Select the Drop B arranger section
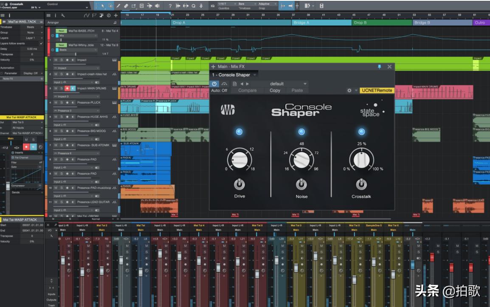The width and height of the screenshot is (490, 307). [x=360, y=23]
